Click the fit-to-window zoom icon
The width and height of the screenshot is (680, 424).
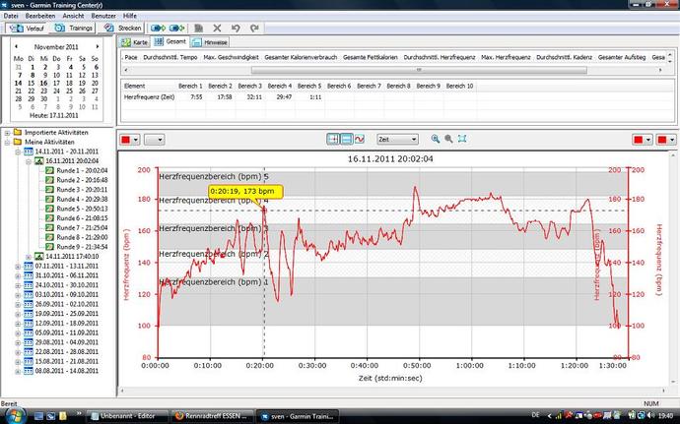point(462,140)
